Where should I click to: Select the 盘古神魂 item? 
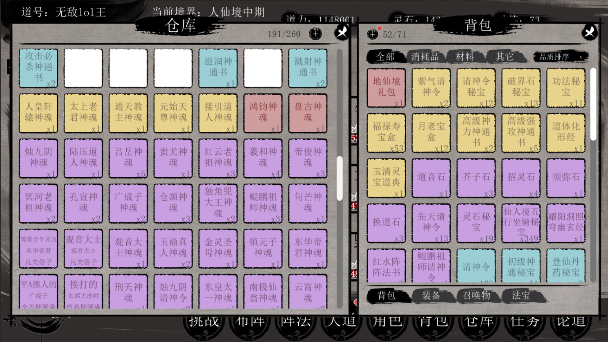coord(307,113)
